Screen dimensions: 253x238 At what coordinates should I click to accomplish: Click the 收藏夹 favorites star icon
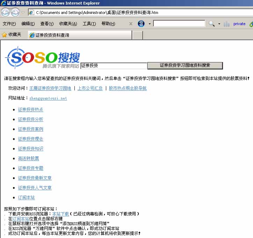pyautogui.click(x=5, y=35)
